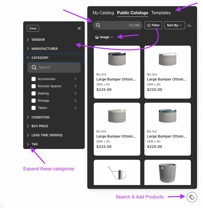The width and height of the screenshot is (203, 208).
Task: Click the category Search input field
Action: [57, 68]
